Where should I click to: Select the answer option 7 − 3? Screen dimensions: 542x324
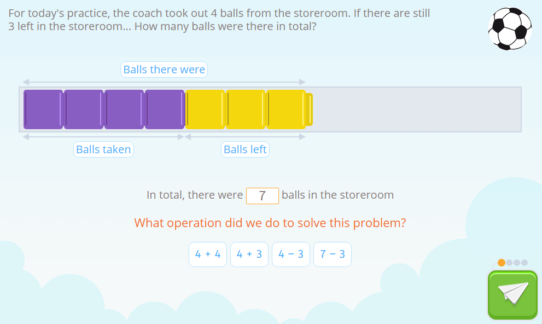[332, 254]
